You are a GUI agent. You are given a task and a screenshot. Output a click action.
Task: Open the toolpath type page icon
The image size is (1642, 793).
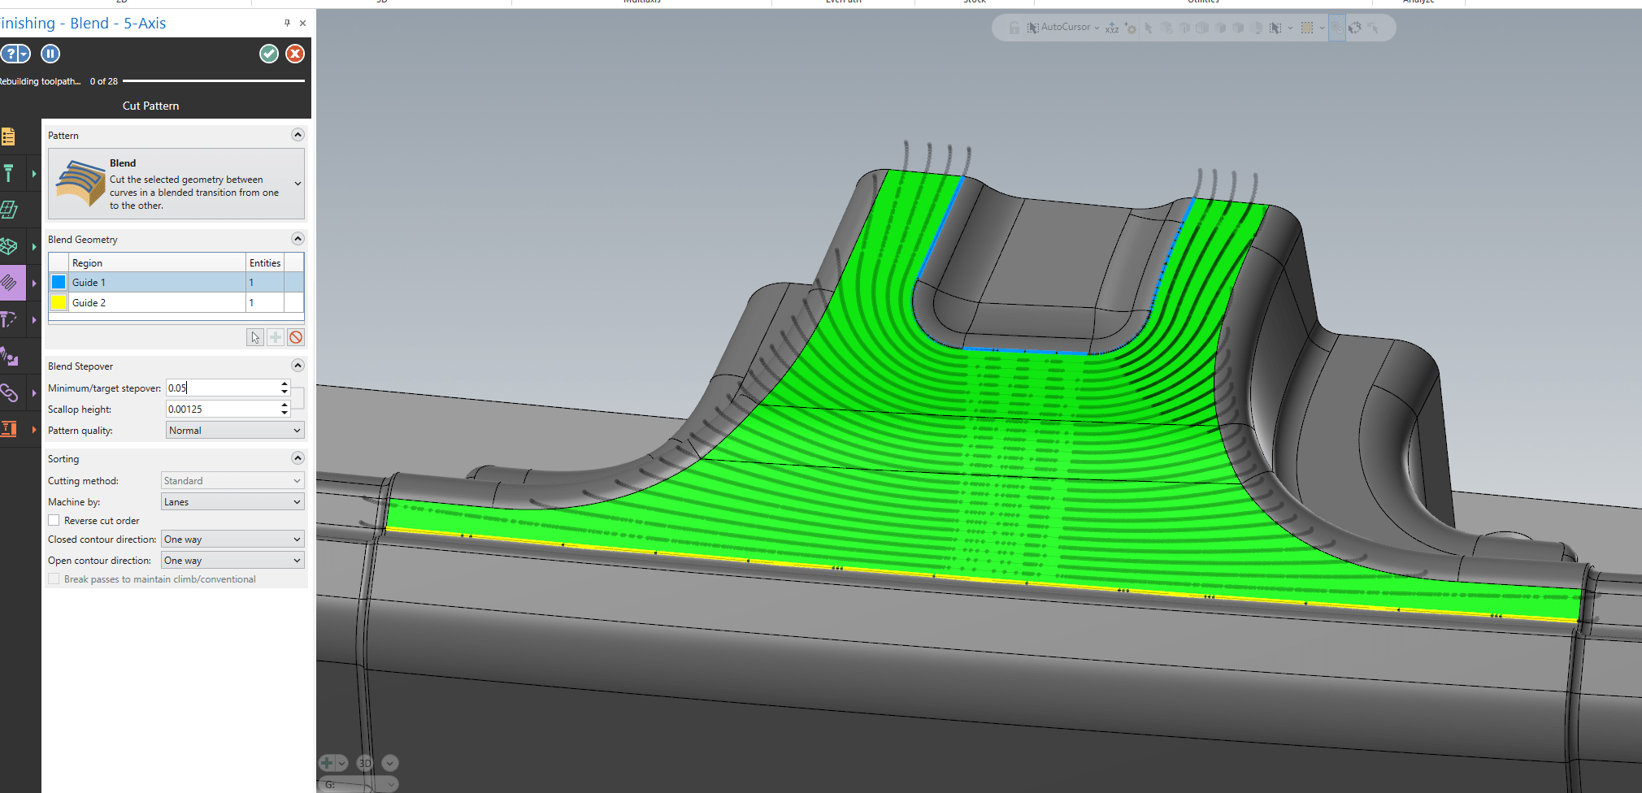(x=8, y=136)
